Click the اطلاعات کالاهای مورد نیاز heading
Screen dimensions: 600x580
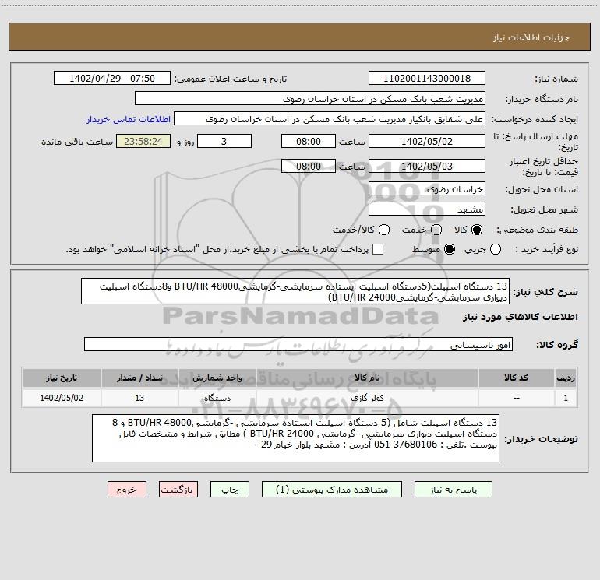coord(521,317)
